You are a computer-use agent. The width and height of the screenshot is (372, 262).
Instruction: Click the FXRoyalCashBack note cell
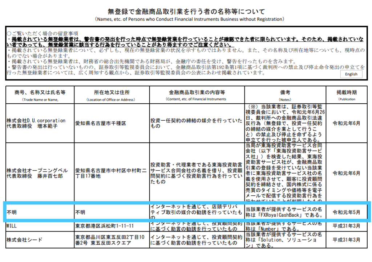(285, 212)
